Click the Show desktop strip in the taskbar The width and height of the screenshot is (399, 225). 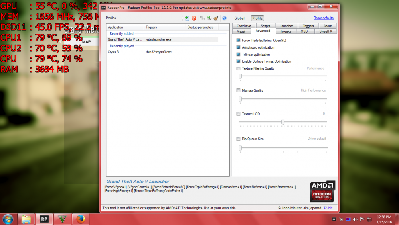[397, 219]
